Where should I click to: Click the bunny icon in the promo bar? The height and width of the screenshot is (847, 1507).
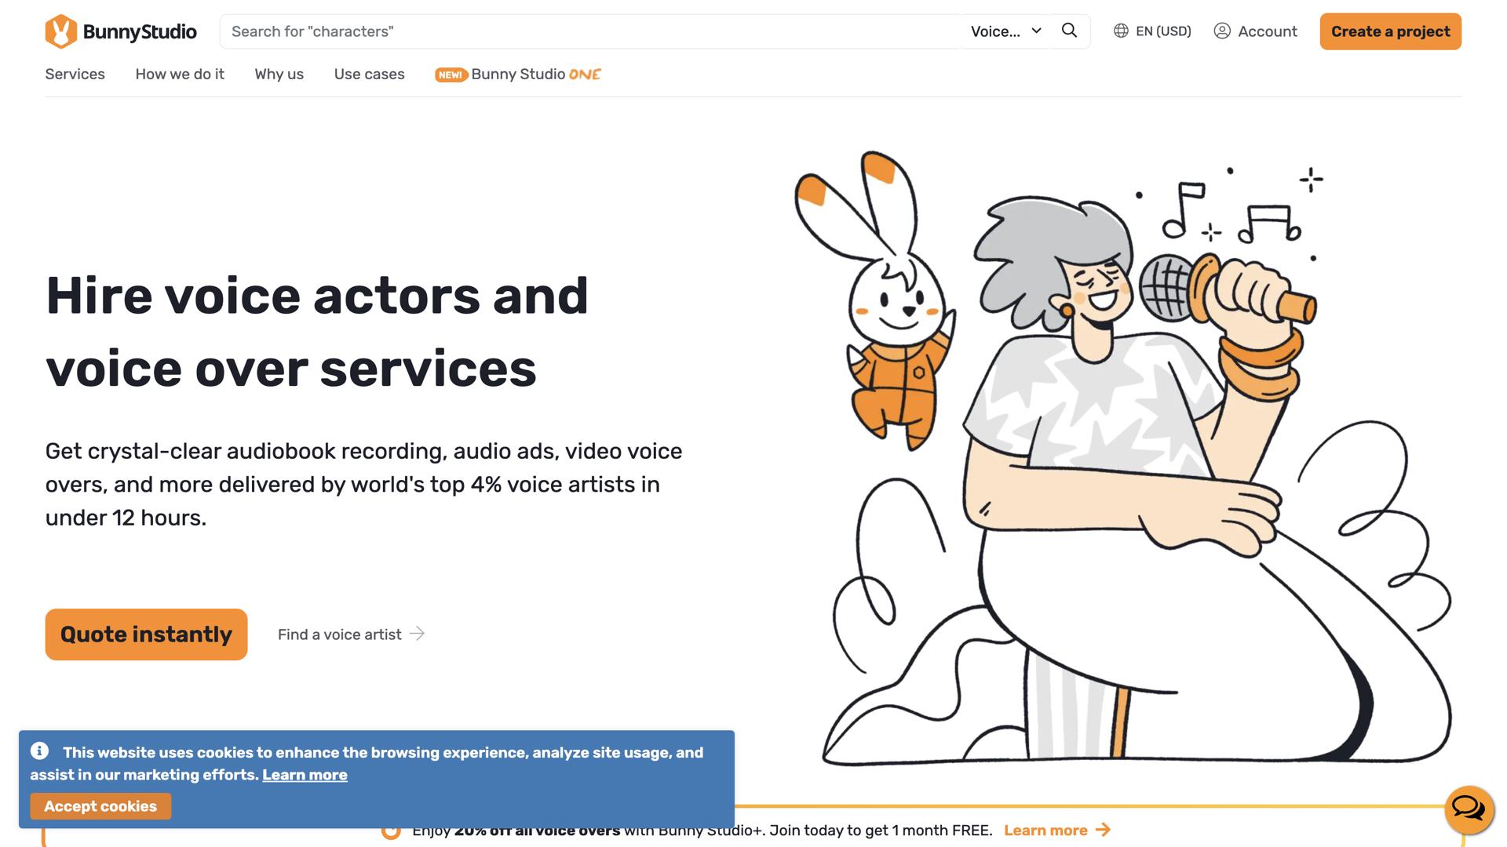coord(392,831)
